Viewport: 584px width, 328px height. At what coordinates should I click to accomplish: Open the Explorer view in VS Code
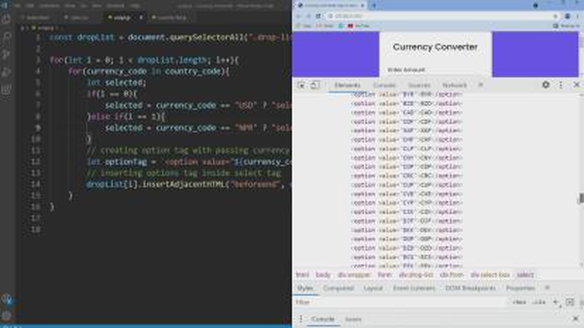tap(6, 18)
